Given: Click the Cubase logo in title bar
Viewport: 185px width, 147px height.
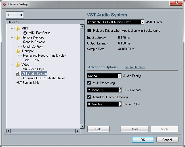Looking at the screenshot, I should click(5, 4).
